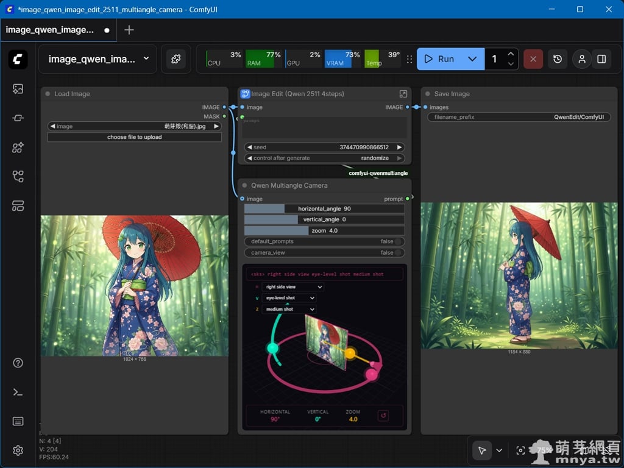Open keyboard shortcuts panel icon

click(x=18, y=421)
